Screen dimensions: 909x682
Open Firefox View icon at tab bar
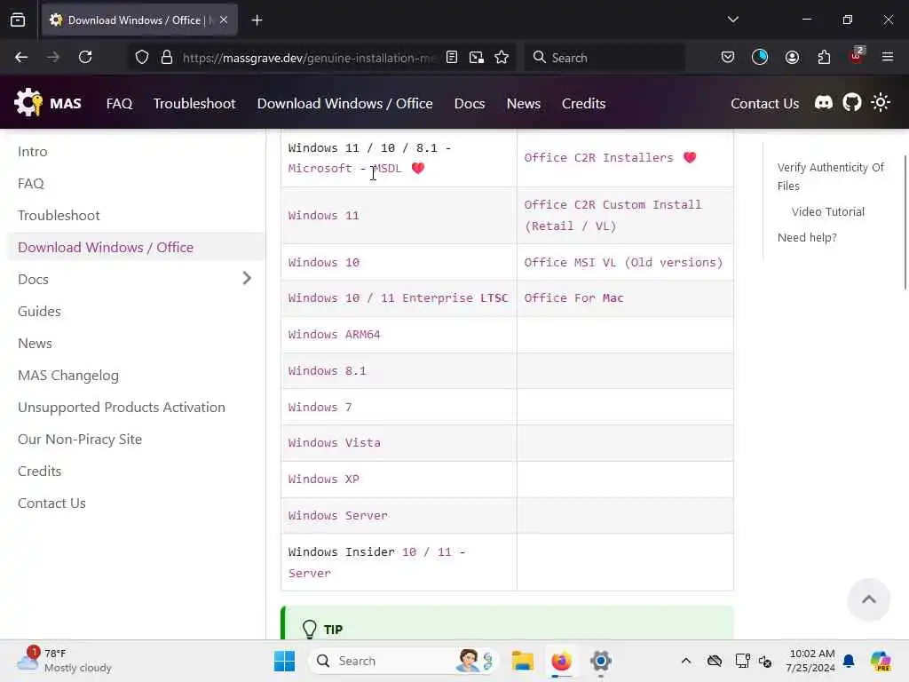18,20
